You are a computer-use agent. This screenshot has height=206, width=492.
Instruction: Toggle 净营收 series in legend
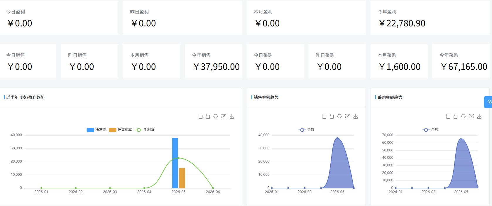point(96,130)
